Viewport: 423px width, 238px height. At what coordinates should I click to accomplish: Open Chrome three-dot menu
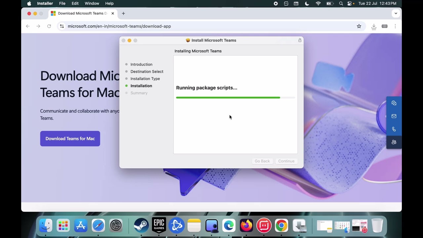395,26
